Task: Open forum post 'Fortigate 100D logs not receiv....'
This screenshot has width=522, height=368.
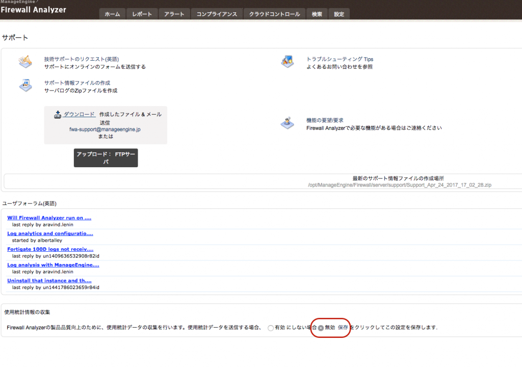Action: tap(50, 249)
